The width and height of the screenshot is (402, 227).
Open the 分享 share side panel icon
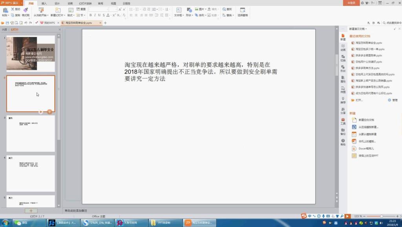[x=343, y=111]
